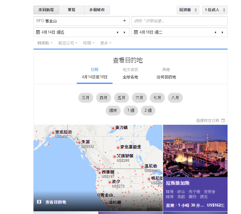Click the US$162 Las Vegas fare

point(214,205)
